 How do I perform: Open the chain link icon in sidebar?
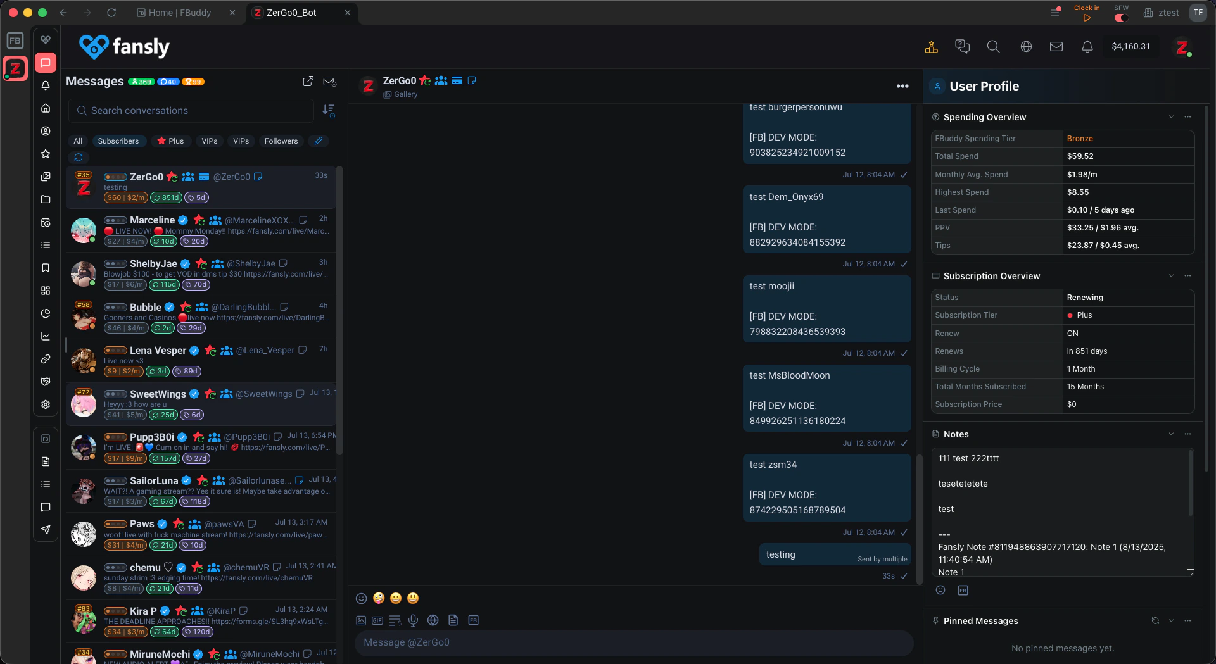pos(46,359)
